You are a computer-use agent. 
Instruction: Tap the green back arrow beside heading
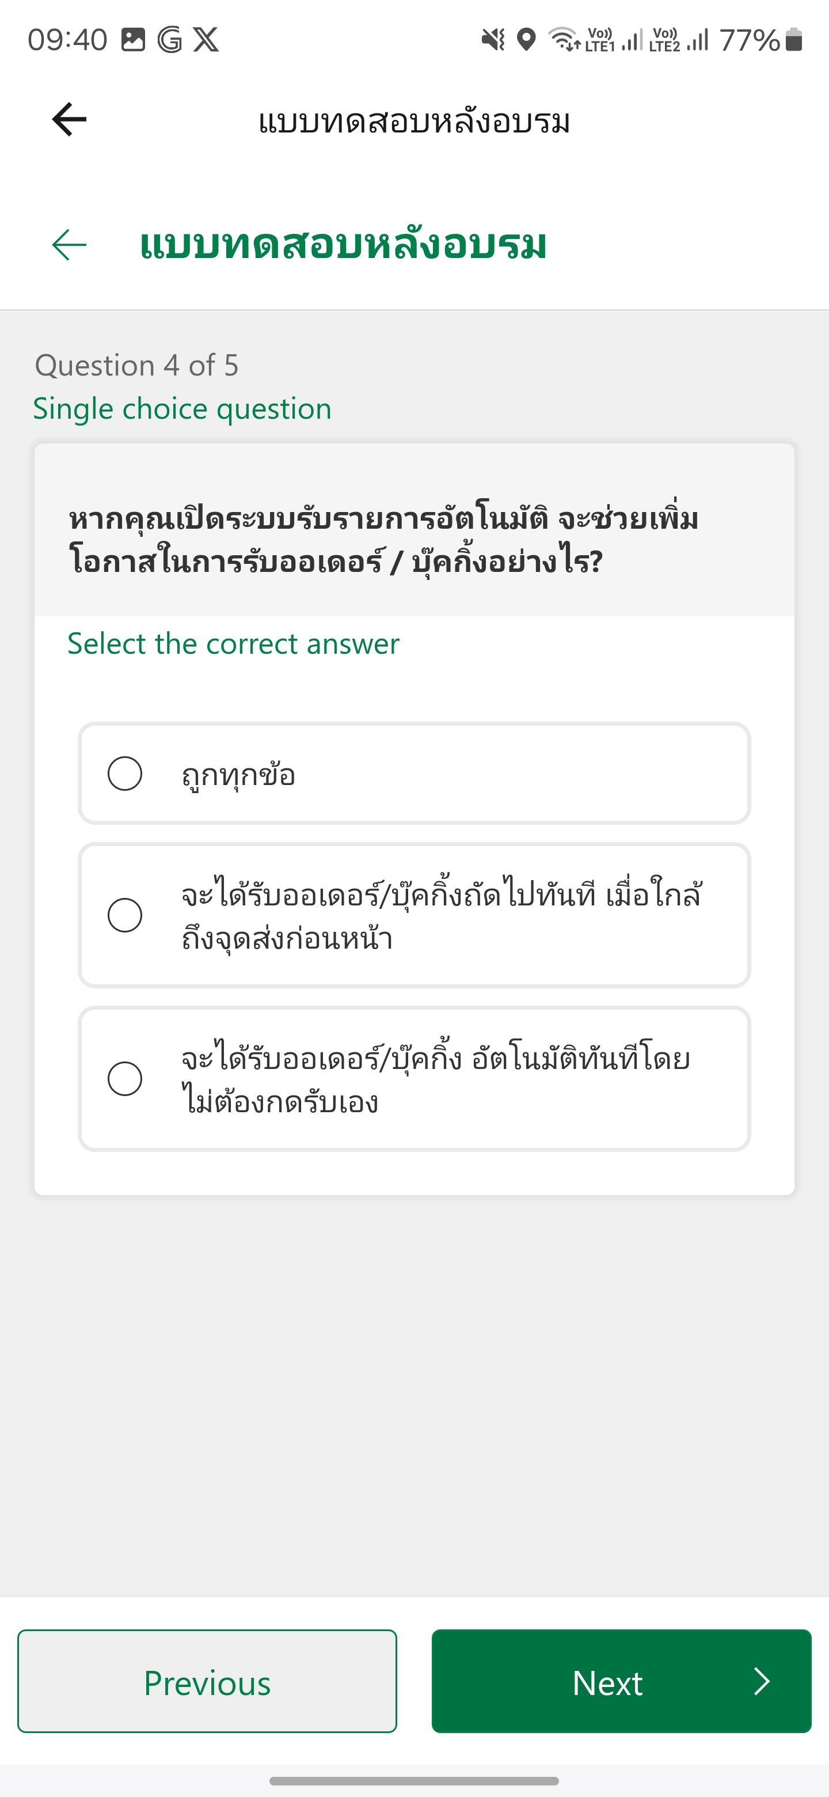pos(69,245)
